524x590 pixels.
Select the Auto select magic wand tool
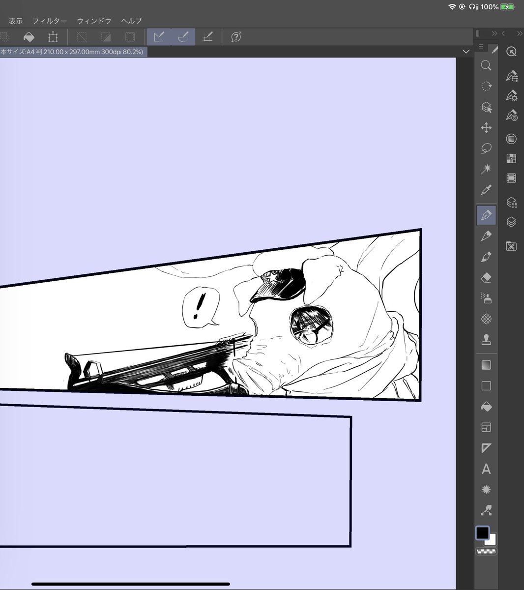[486, 169]
